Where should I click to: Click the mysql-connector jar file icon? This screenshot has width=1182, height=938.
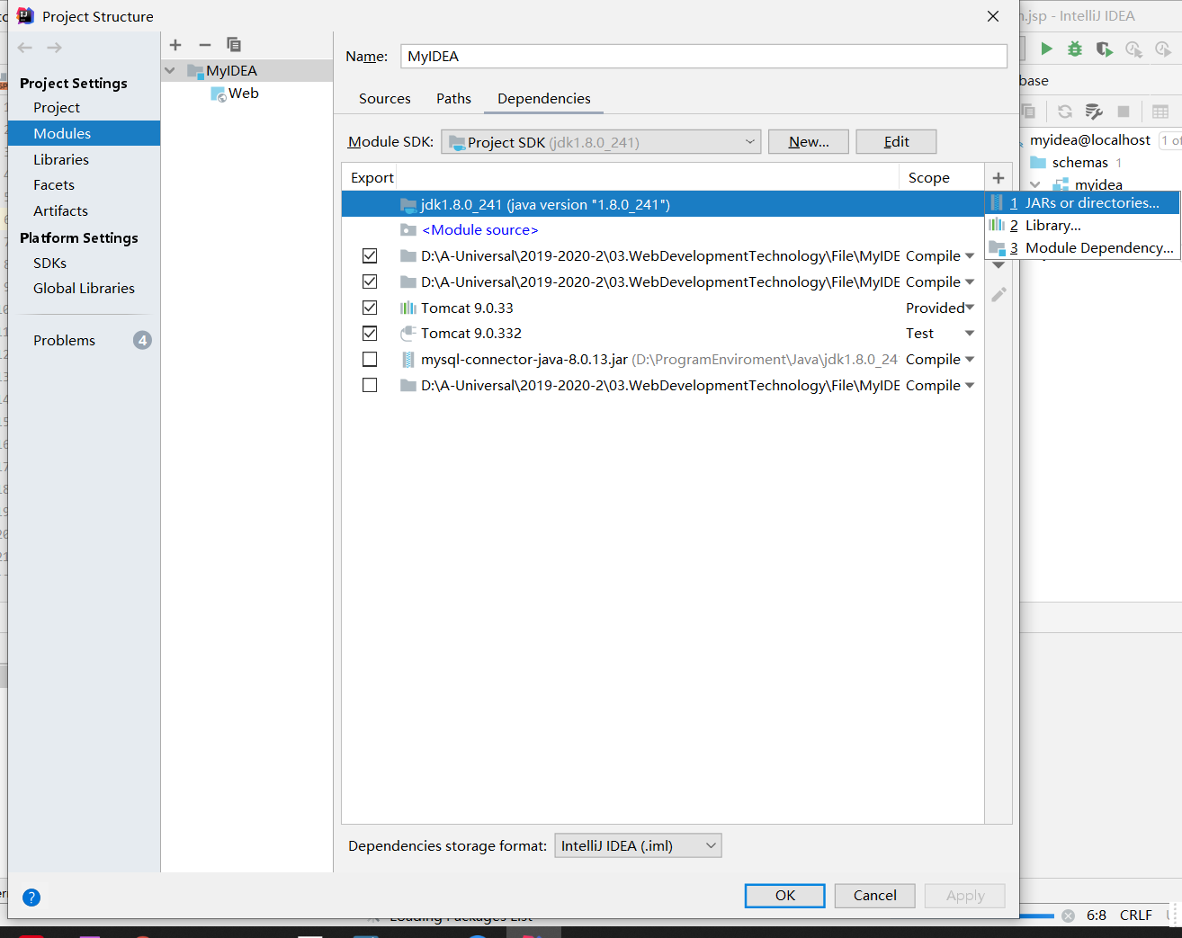coord(408,360)
